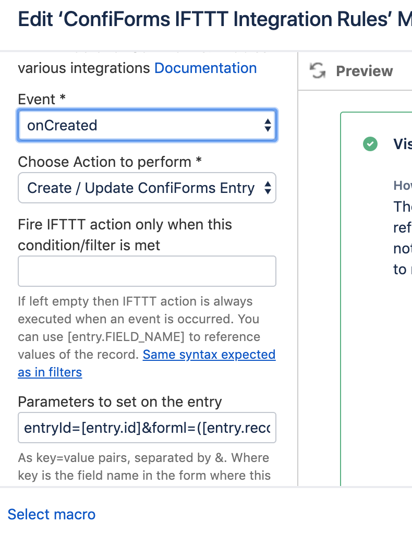Edit the 'Parameters to set on the entry' field
412x535 pixels.
[147, 428]
